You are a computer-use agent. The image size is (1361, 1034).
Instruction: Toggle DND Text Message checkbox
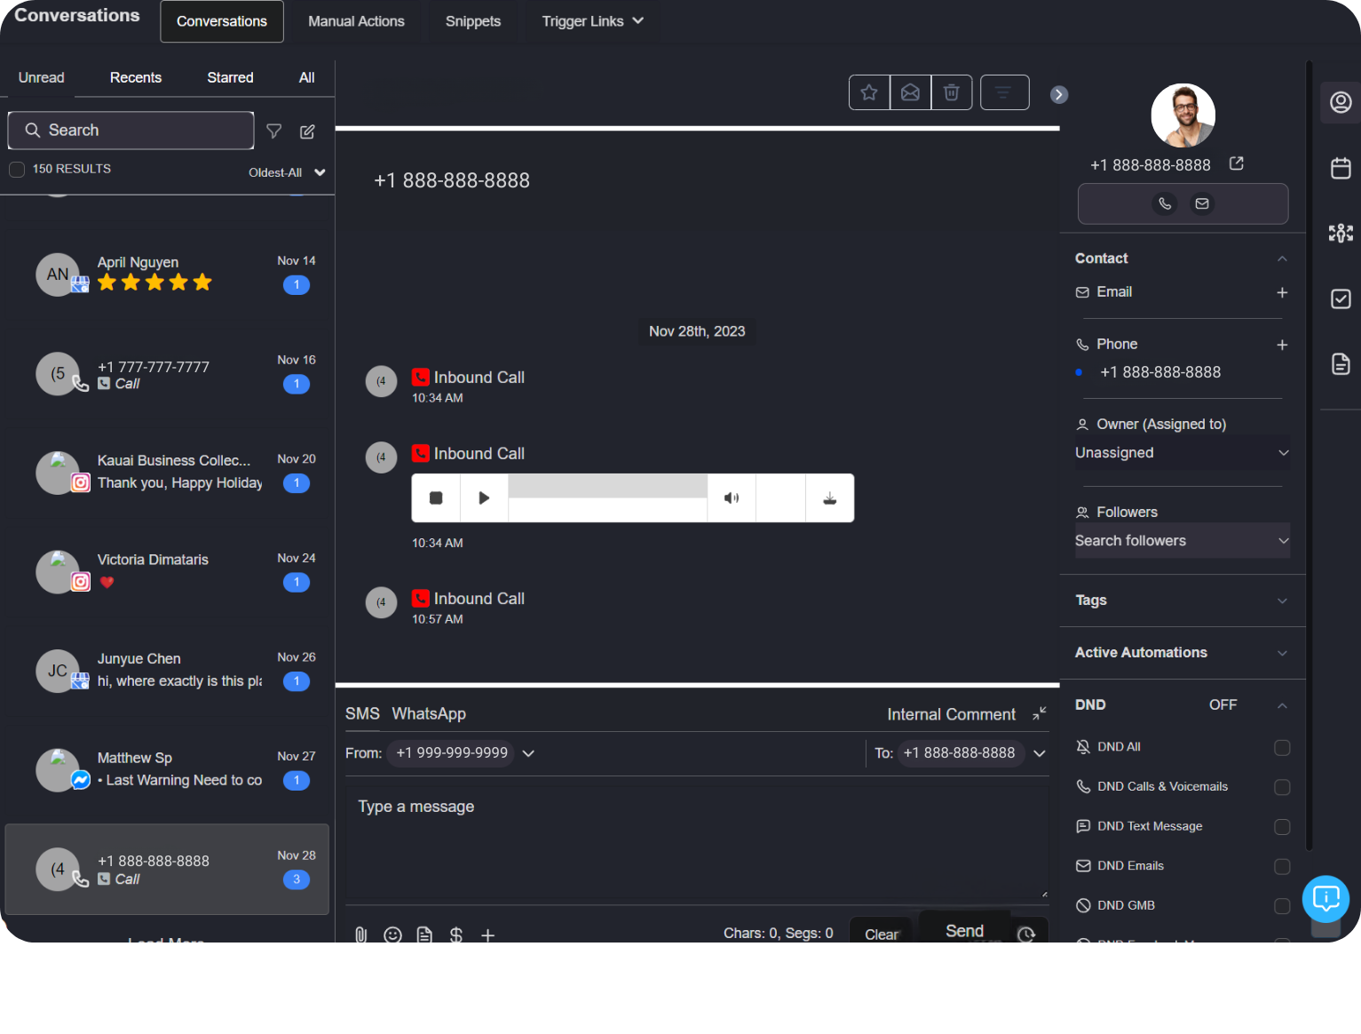coord(1281,827)
